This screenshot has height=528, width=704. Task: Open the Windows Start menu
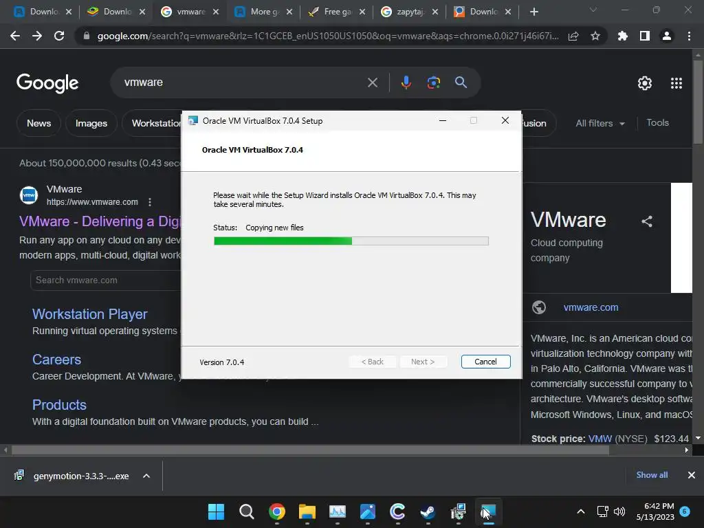point(216,511)
